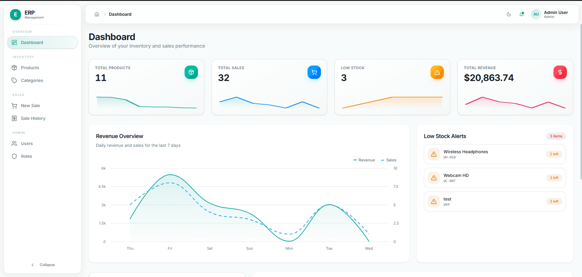Click the red dollar icon on Total Revenue card
The width and height of the screenshot is (582, 277).
pos(560,72)
